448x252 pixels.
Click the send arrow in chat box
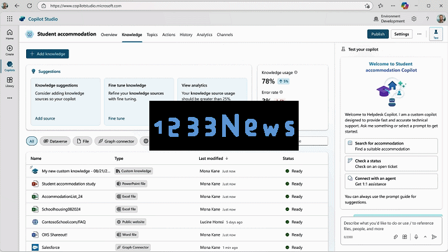tap(434, 237)
